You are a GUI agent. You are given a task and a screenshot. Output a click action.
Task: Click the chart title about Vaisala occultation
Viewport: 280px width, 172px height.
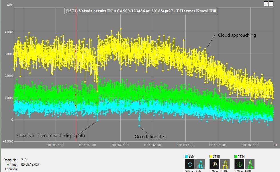(141, 11)
